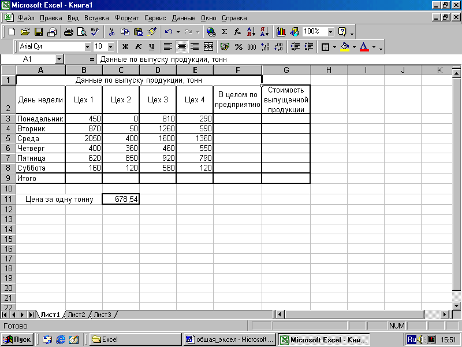Open the Данные menu
The height and width of the screenshot is (347, 462).
pyautogui.click(x=184, y=18)
